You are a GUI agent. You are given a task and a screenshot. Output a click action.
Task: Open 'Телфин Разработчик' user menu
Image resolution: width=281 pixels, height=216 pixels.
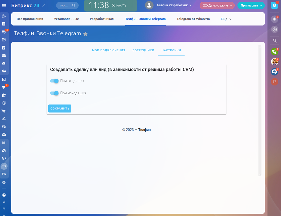[x=174, y=5]
